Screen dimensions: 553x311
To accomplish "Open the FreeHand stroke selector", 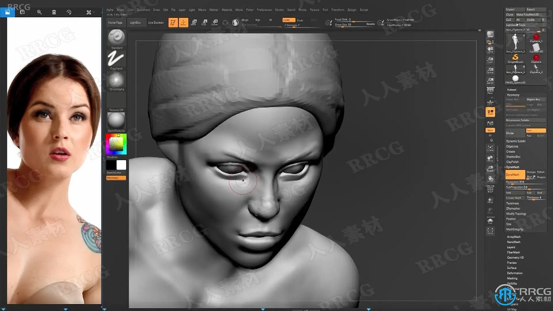I will (x=116, y=59).
